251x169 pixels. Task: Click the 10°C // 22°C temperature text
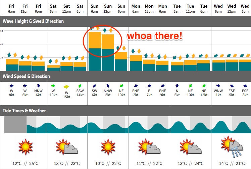point(108,163)
